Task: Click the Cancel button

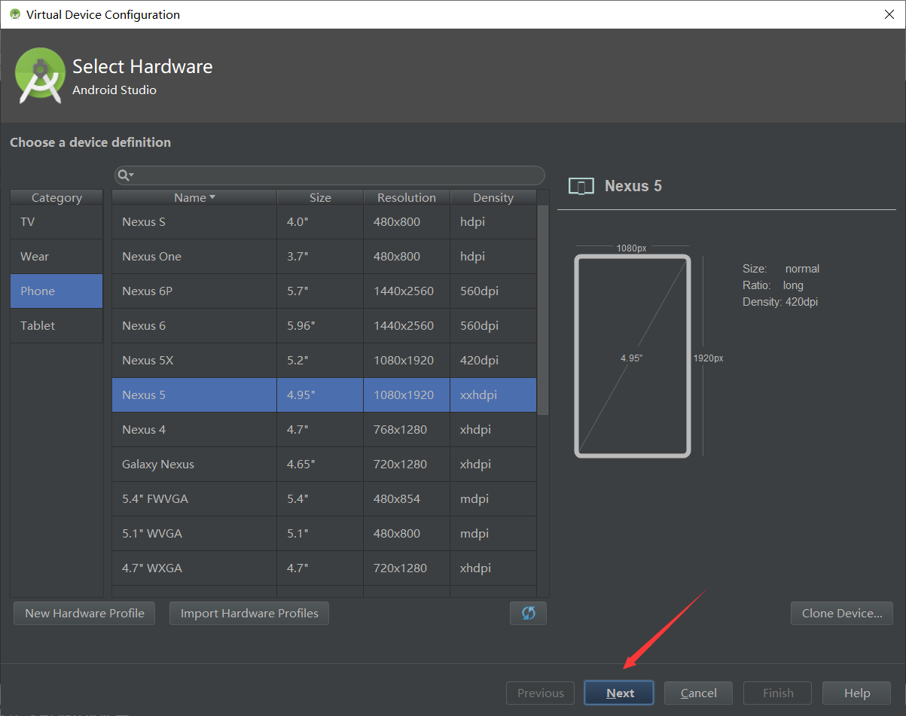Action: pos(698,693)
